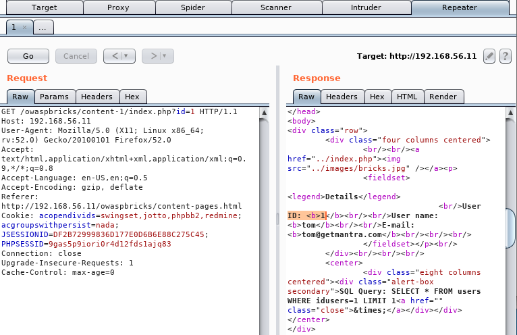The height and width of the screenshot is (335, 517).
Task: Open the history forward dropdown arrow
Action: pyautogui.click(x=164, y=56)
